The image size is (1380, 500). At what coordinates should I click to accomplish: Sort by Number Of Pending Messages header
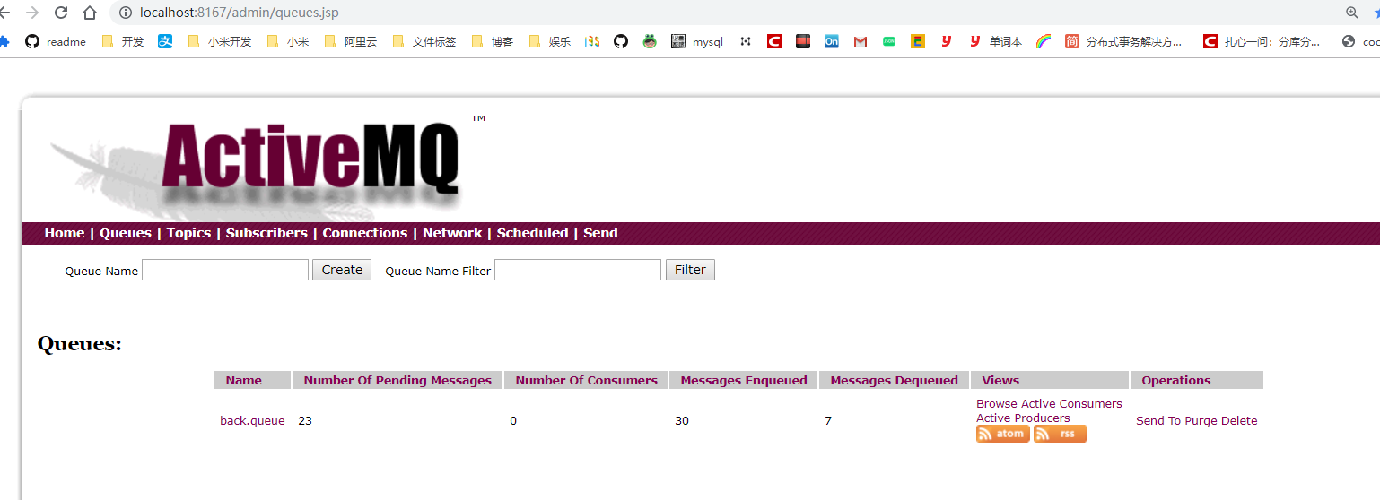[397, 380]
